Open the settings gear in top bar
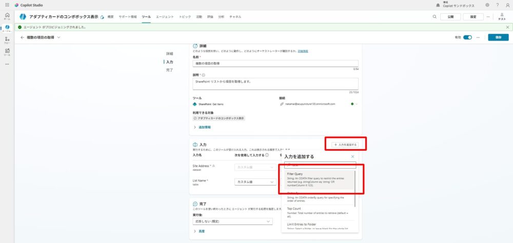This screenshot has width=513, height=243. pos(487,5)
